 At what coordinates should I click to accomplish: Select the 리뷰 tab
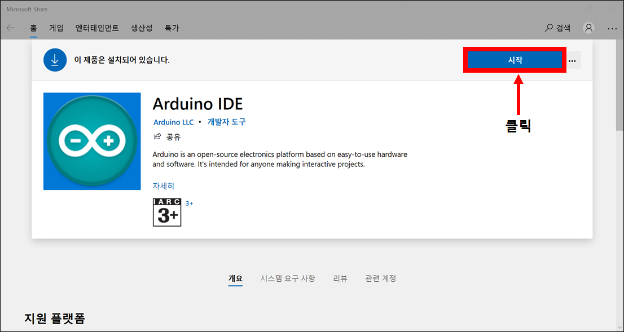coord(340,278)
